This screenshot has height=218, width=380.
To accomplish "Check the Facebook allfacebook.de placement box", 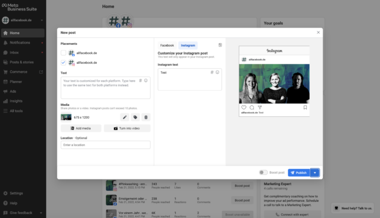I will click(x=63, y=53).
